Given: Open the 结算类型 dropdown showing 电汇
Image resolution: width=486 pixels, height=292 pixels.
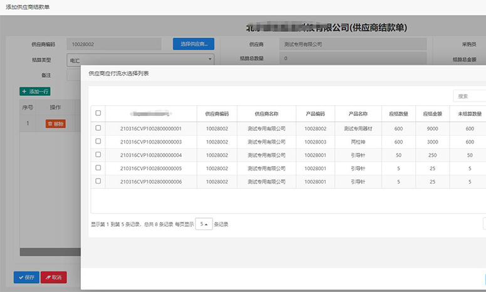Looking at the screenshot, I should (x=140, y=60).
